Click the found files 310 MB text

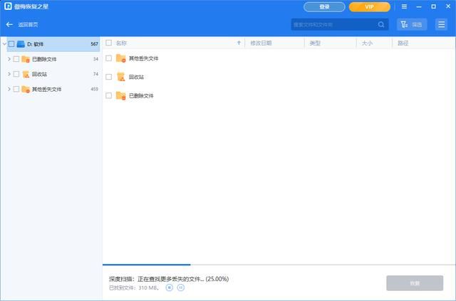click(x=134, y=287)
